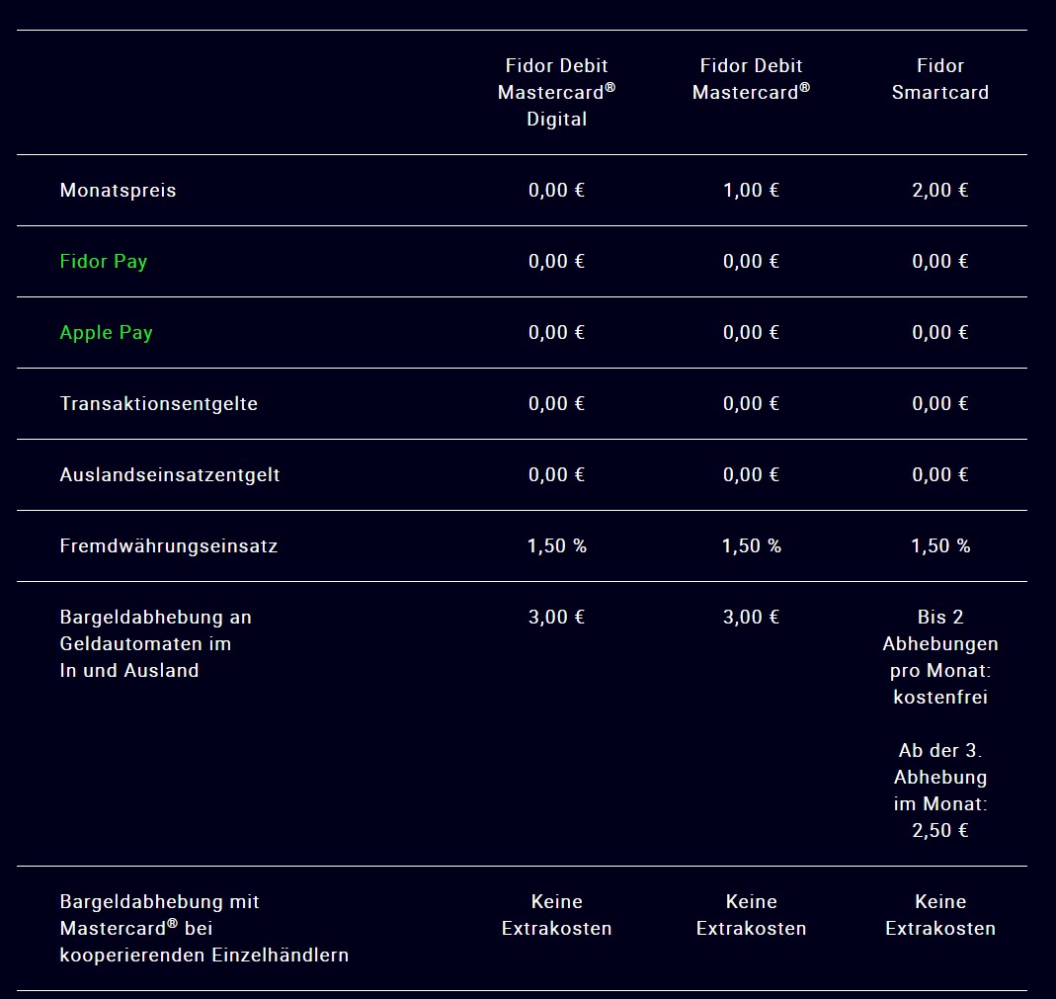Open the Apple Pay link
The height and width of the screenshot is (999, 1056).
(x=107, y=333)
